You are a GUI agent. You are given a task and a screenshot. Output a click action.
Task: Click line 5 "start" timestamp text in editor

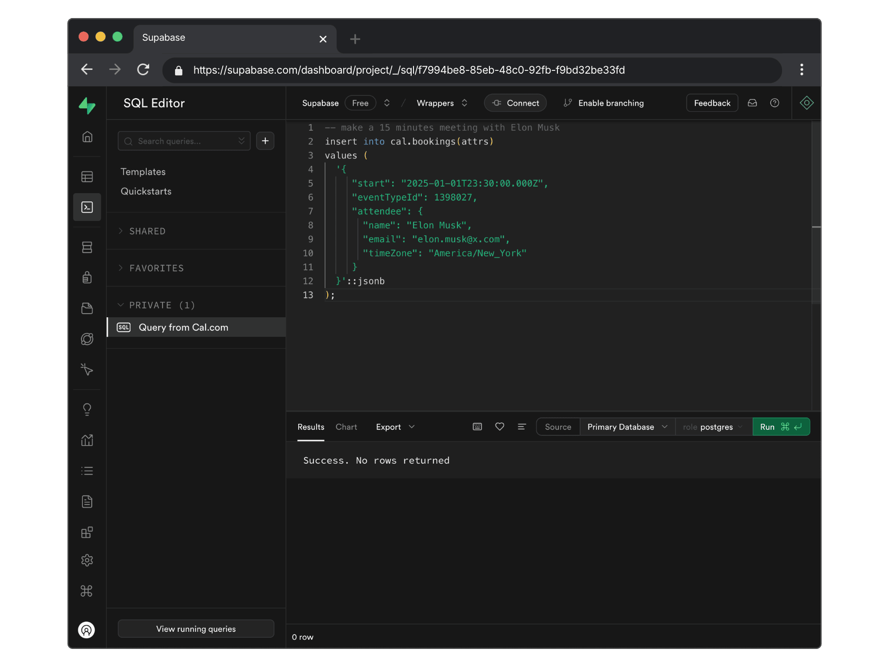point(450,183)
